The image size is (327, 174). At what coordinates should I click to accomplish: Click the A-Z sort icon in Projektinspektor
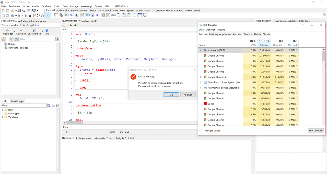click(16, 39)
